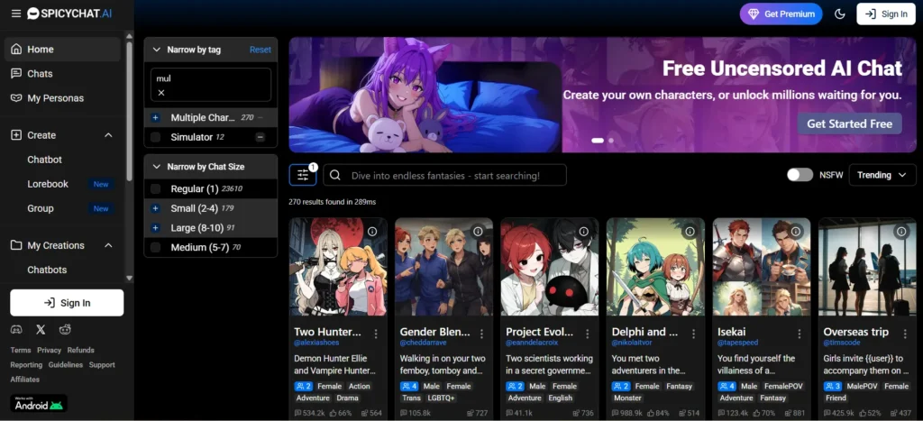Open creator @alexiashoes profile link
This screenshot has width=923, height=421.
point(316,343)
